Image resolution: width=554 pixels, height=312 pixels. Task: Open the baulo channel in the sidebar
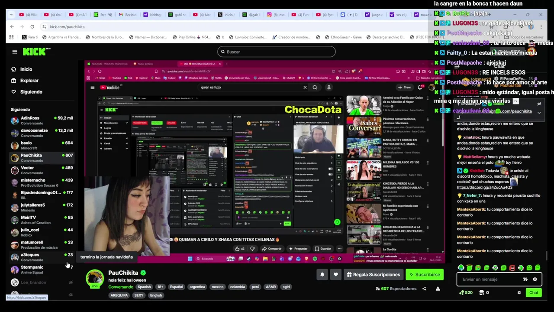pos(42,145)
